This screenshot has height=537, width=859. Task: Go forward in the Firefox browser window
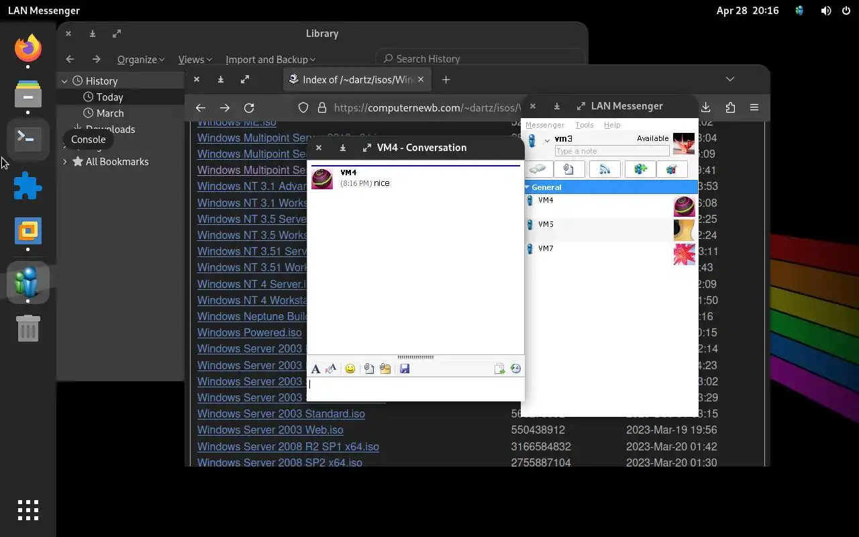225,107
